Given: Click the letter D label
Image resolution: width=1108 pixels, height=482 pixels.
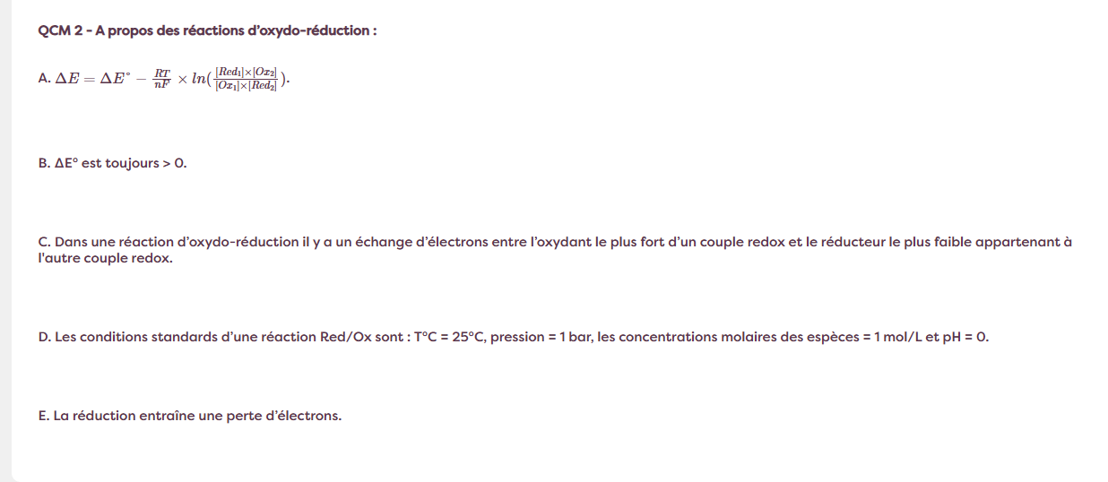Looking at the screenshot, I should (44, 337).
